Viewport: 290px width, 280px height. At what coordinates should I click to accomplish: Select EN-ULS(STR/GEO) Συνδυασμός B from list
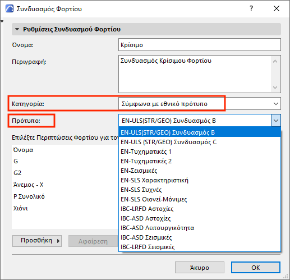pos(200,132)
